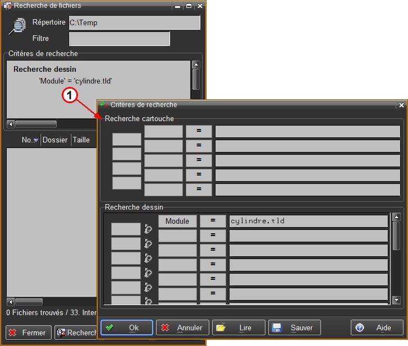Image resolution: width=408 pixels, height=346 pixels.
Task: Save criteria using the Sauver button
Action: [295, 327]
